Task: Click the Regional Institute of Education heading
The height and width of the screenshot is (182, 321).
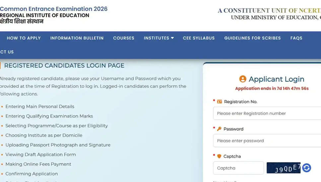Action: (x=45, y=15)
